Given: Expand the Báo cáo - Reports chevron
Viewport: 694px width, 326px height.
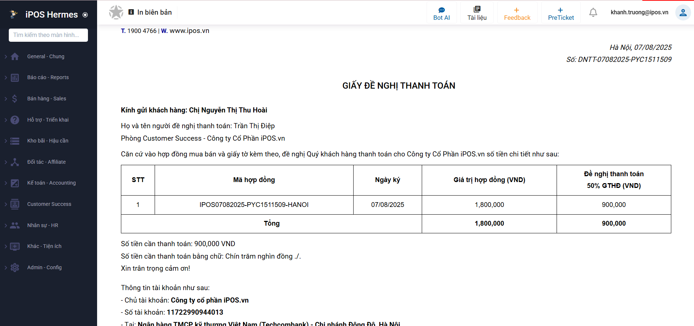Looking at the screenshot, I should pos(6,78).
